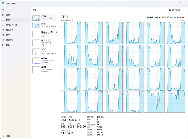
Task: Click the 12.0 MB L2 cache value
Action: (x=100, y=132)
